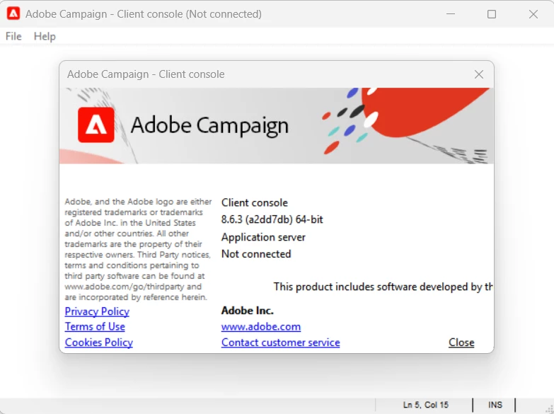Click the Privacy Policy link
The width and height of the screenshot is (554, 414).
coord(97,311)
